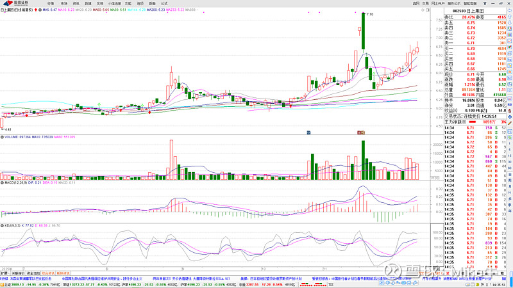Toggle the MACD indicator settings circle

2,182
